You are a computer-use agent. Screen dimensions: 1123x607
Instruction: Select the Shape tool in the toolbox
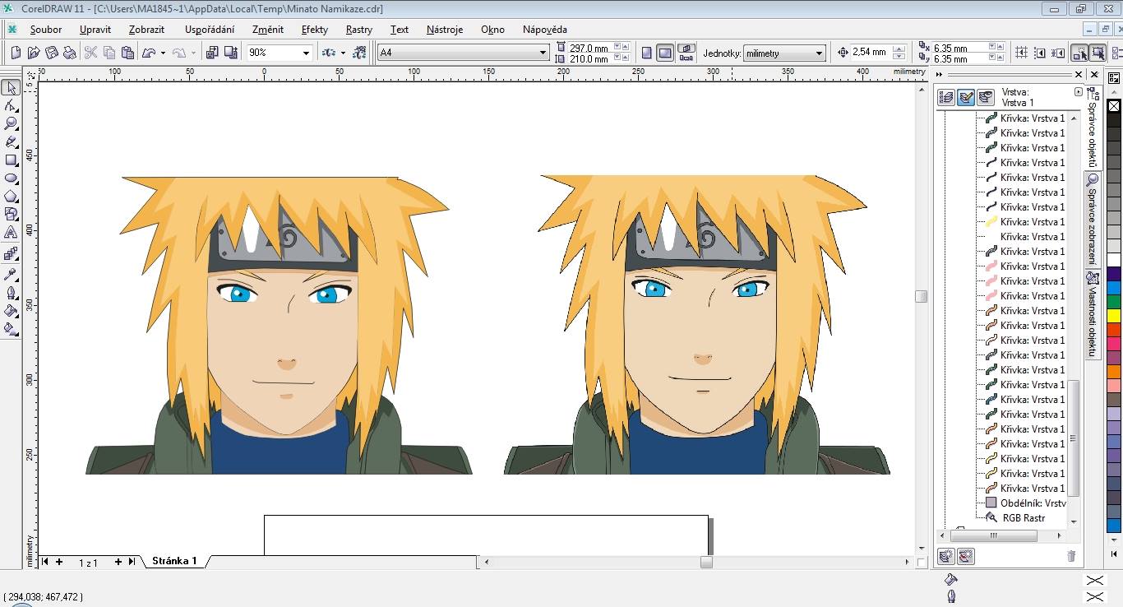tap(11, 105)
